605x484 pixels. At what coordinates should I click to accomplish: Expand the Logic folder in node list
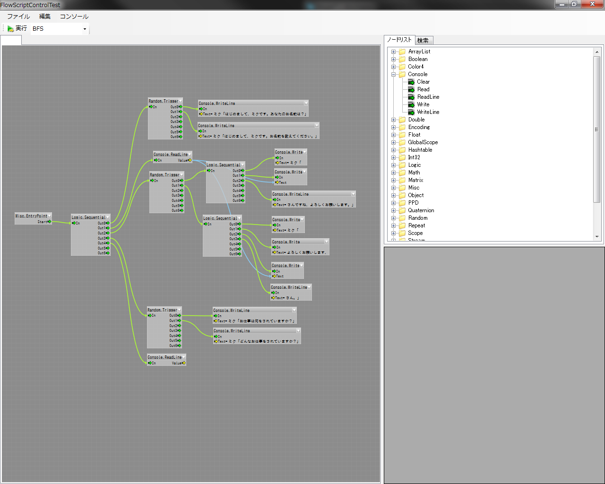pyautogui.click(x=393, y=165)
